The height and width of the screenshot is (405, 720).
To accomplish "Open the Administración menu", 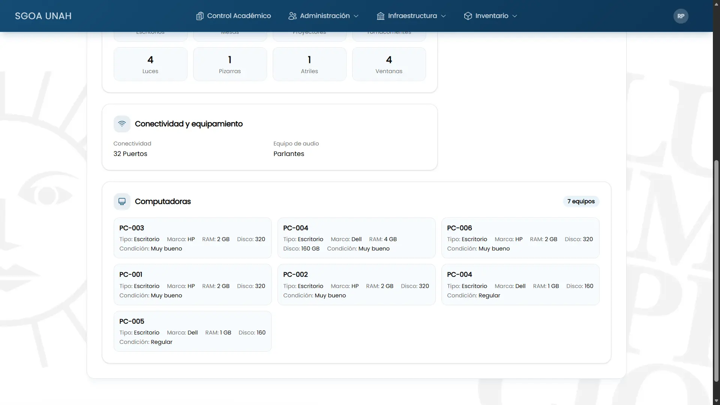I will pyautogui.click(x=324, y=16).
